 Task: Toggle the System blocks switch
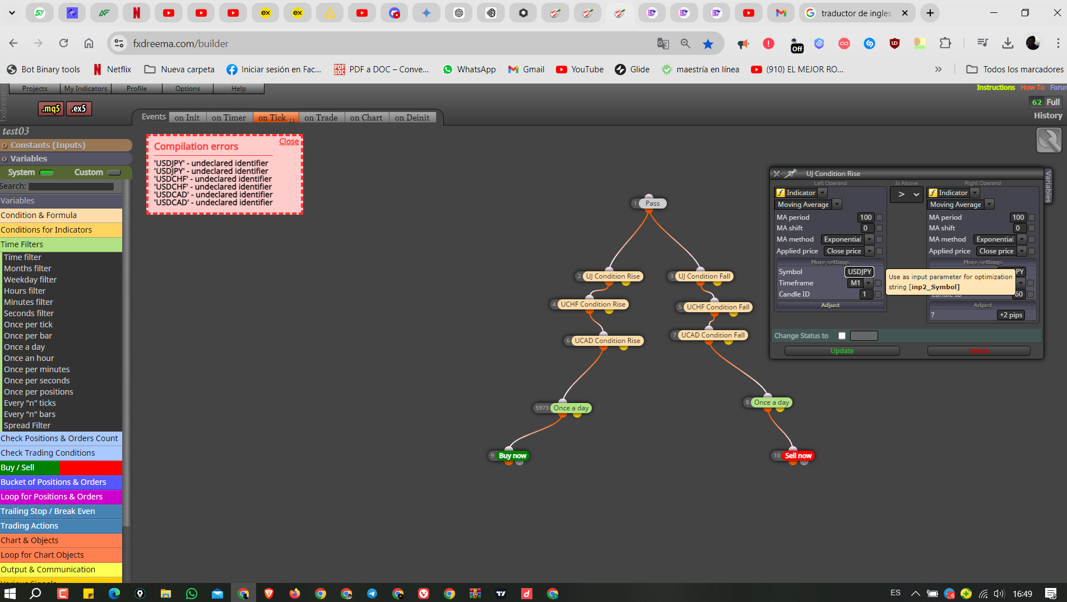pyautogui.click(x=47, y=173)
